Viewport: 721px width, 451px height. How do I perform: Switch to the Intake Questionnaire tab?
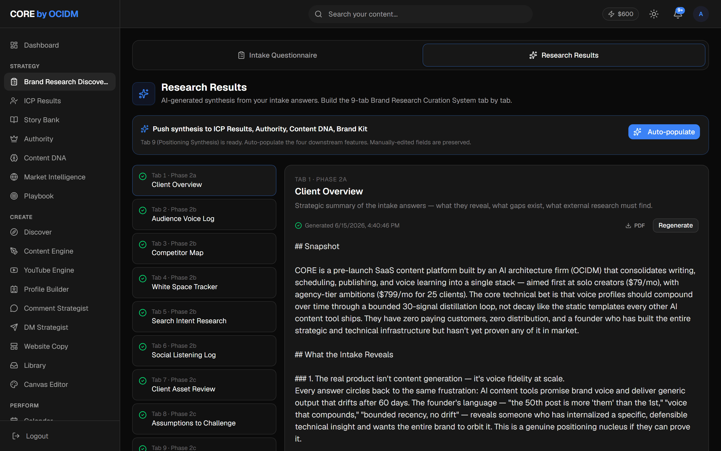[x=277, y=55]
